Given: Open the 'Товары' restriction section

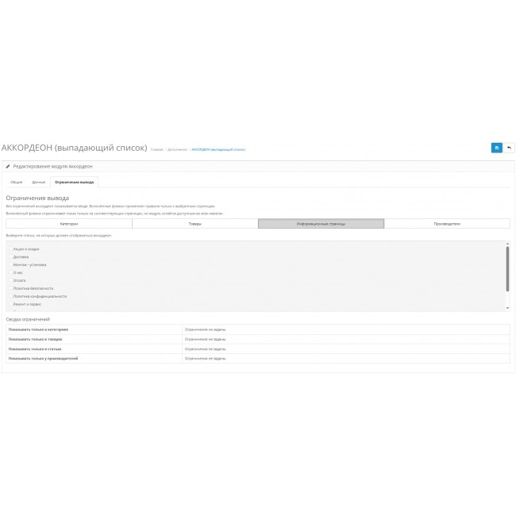Looking at the screenshot, I should [x=194, y=224].
